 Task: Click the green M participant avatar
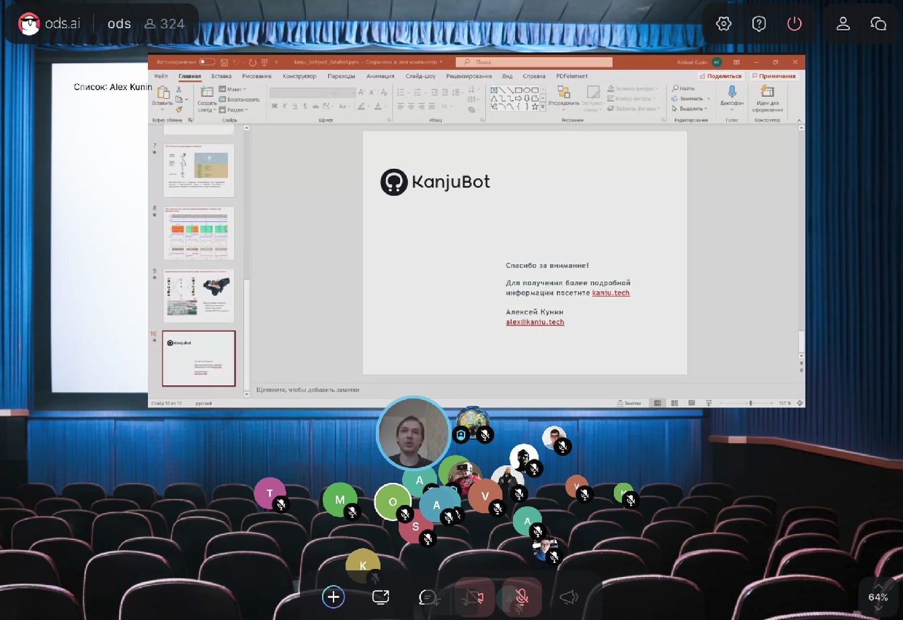(x=340, y=500)
